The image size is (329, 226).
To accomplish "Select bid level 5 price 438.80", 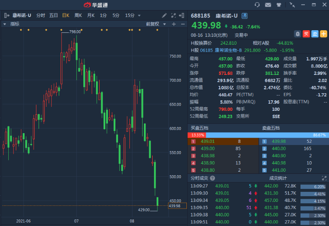I will tap(207, 170).
